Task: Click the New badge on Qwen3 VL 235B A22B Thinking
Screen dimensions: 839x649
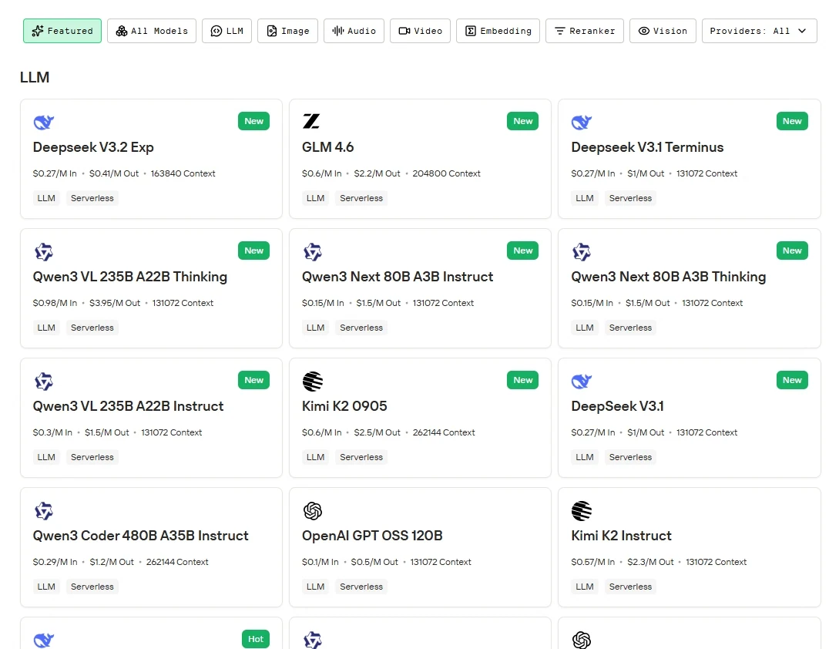Action: (x=253, y=251)
